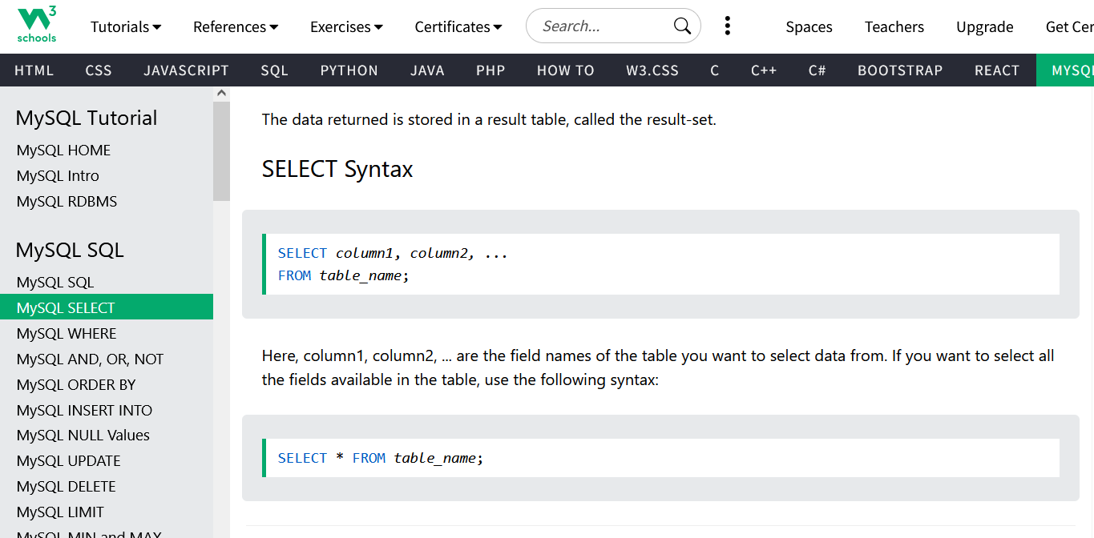Screen dimensions: 1094x538
Task: Expand the Exercises dropdown
Action: 346,27
